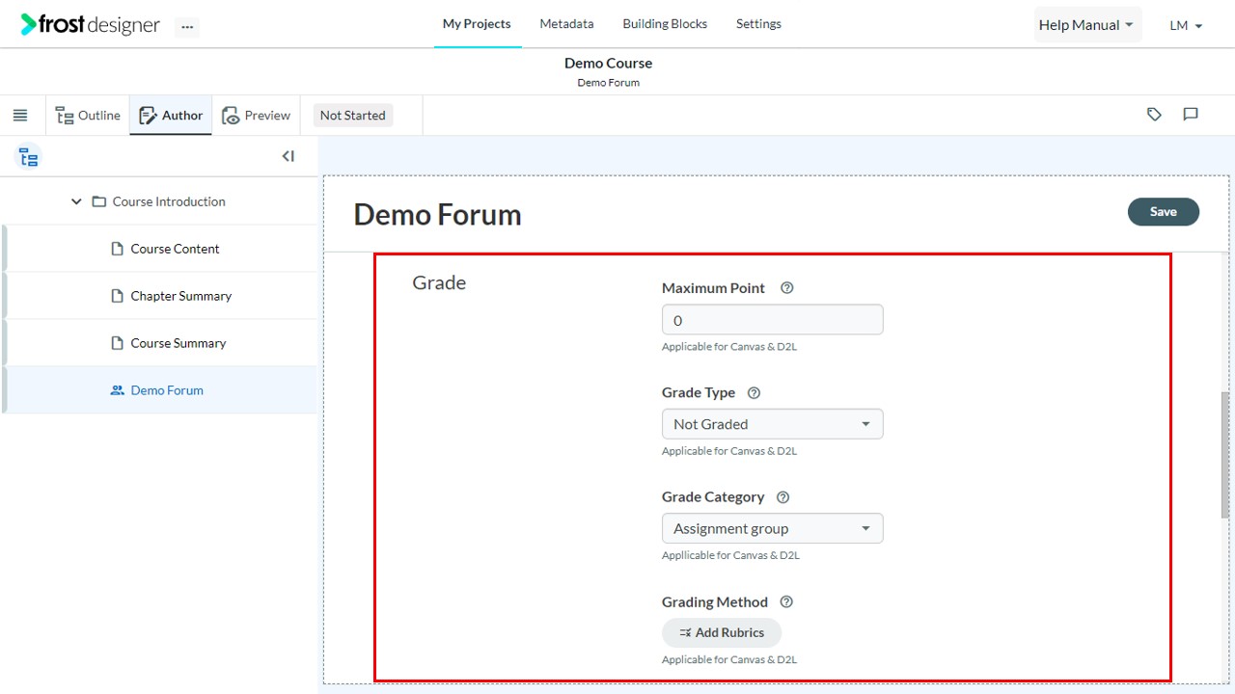Click the Course Introduction folder icon
This screenshot has height=694, width=1235.
[98, 201]
